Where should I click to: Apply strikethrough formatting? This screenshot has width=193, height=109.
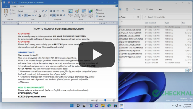[29, 16]
